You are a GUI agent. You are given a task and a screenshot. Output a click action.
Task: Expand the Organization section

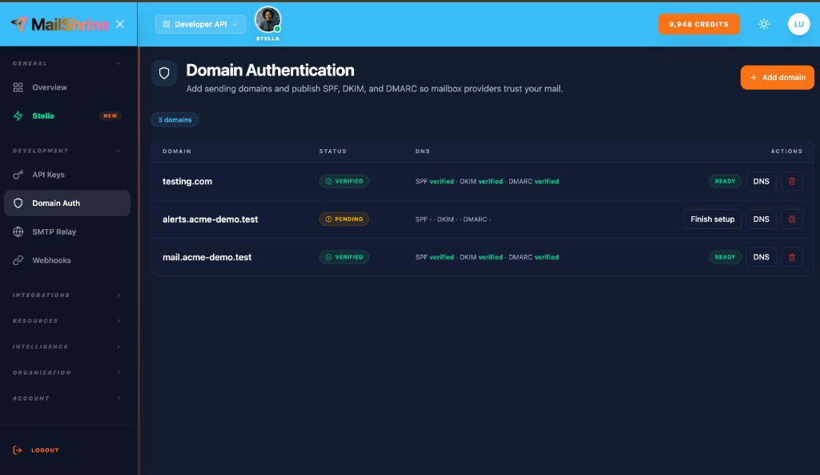pos(67,372)
